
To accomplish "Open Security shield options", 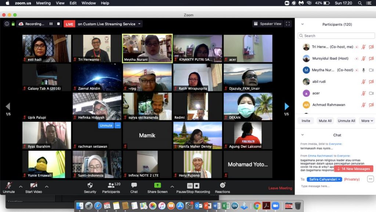I will (90, 188).
